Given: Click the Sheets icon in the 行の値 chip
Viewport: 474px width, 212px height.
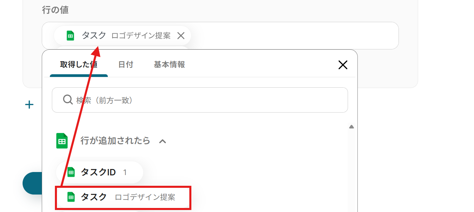Looking at the screenshot, I should click(x=70, y=36).
